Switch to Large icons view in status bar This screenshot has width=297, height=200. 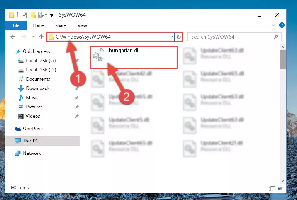click(x=280, y=188)
